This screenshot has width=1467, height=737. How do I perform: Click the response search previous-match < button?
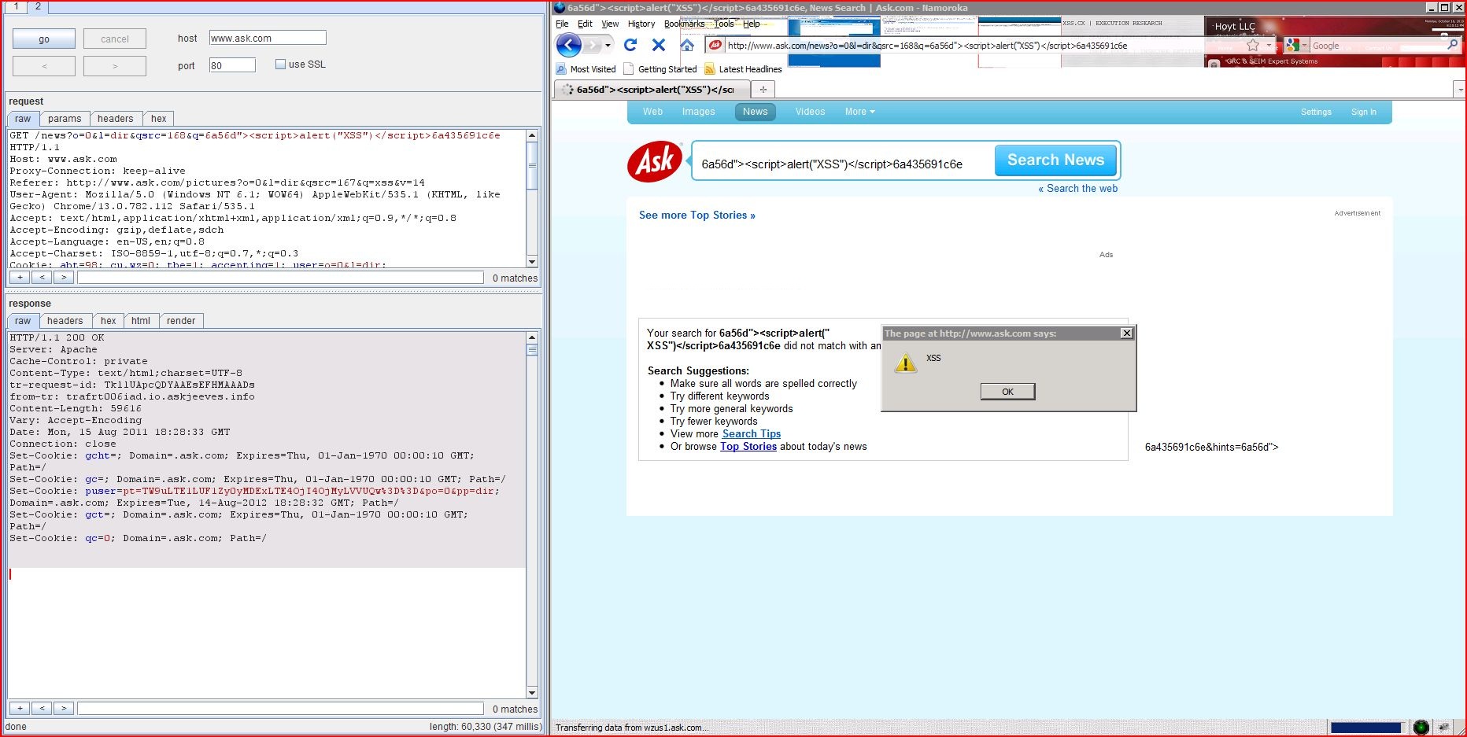tap(42, 709)
